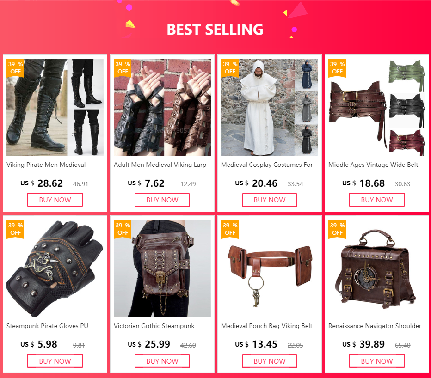This screenshot has height=378, width=431.
Task: Click BUY NOW for Steampunk Pirate Gloves
Action: coord(55,361)
